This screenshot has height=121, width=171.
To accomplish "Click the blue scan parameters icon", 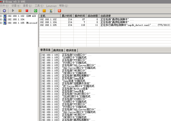I will 5,11.
